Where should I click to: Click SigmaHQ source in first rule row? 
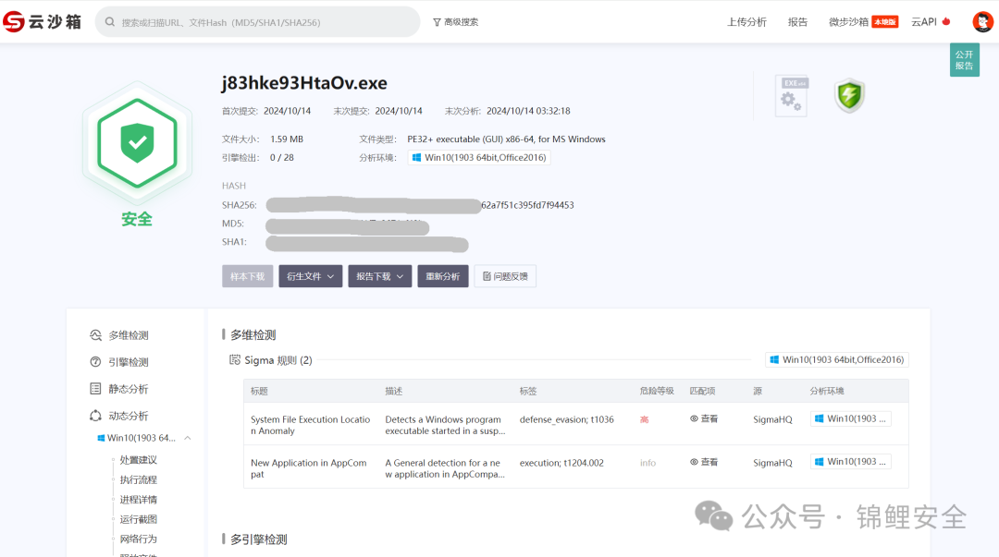(x=772, y=419)
